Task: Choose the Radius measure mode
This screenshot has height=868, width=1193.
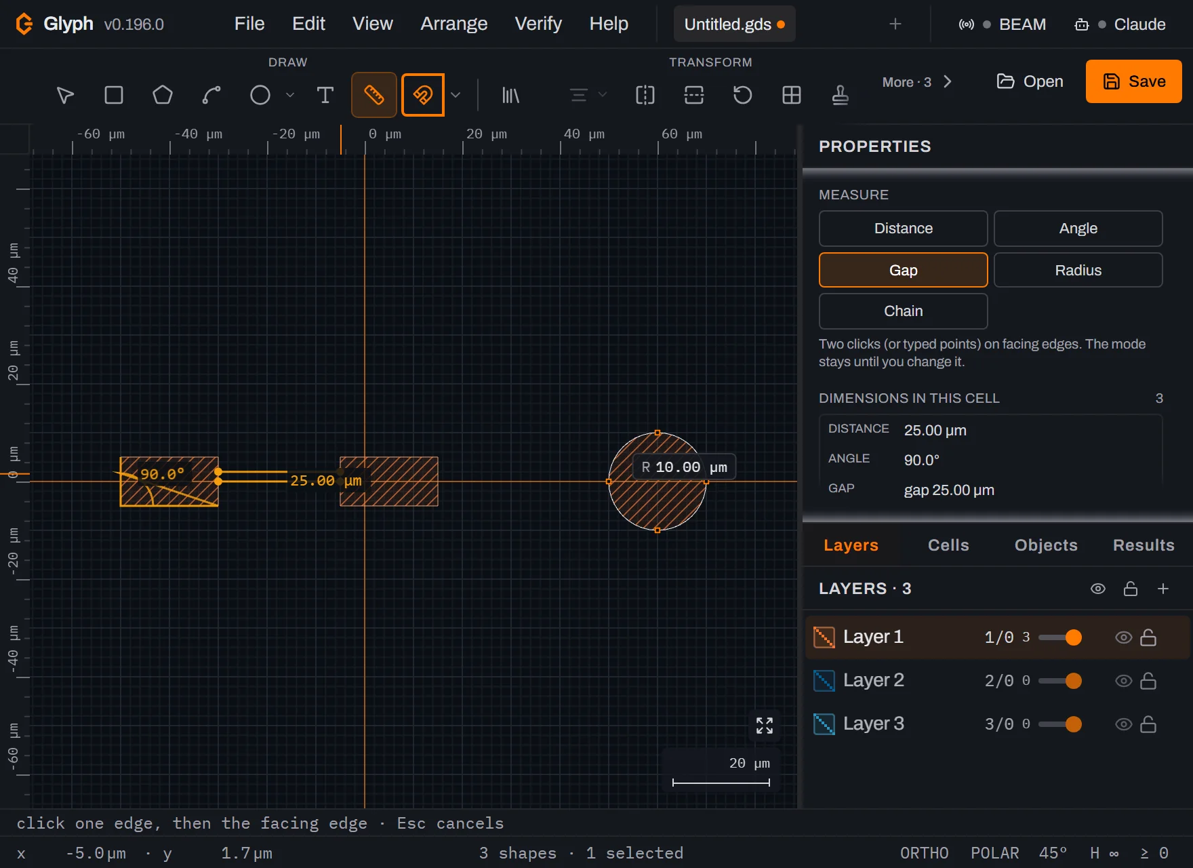Action: click(x=1078, y=270)
